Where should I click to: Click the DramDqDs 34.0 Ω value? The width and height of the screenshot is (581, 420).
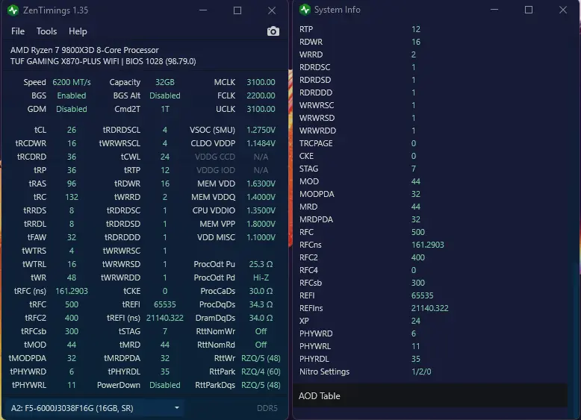tap(261, 318)
